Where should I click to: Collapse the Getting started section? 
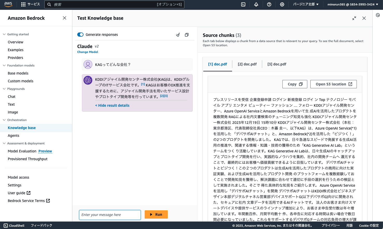click(x=4, y=34)
